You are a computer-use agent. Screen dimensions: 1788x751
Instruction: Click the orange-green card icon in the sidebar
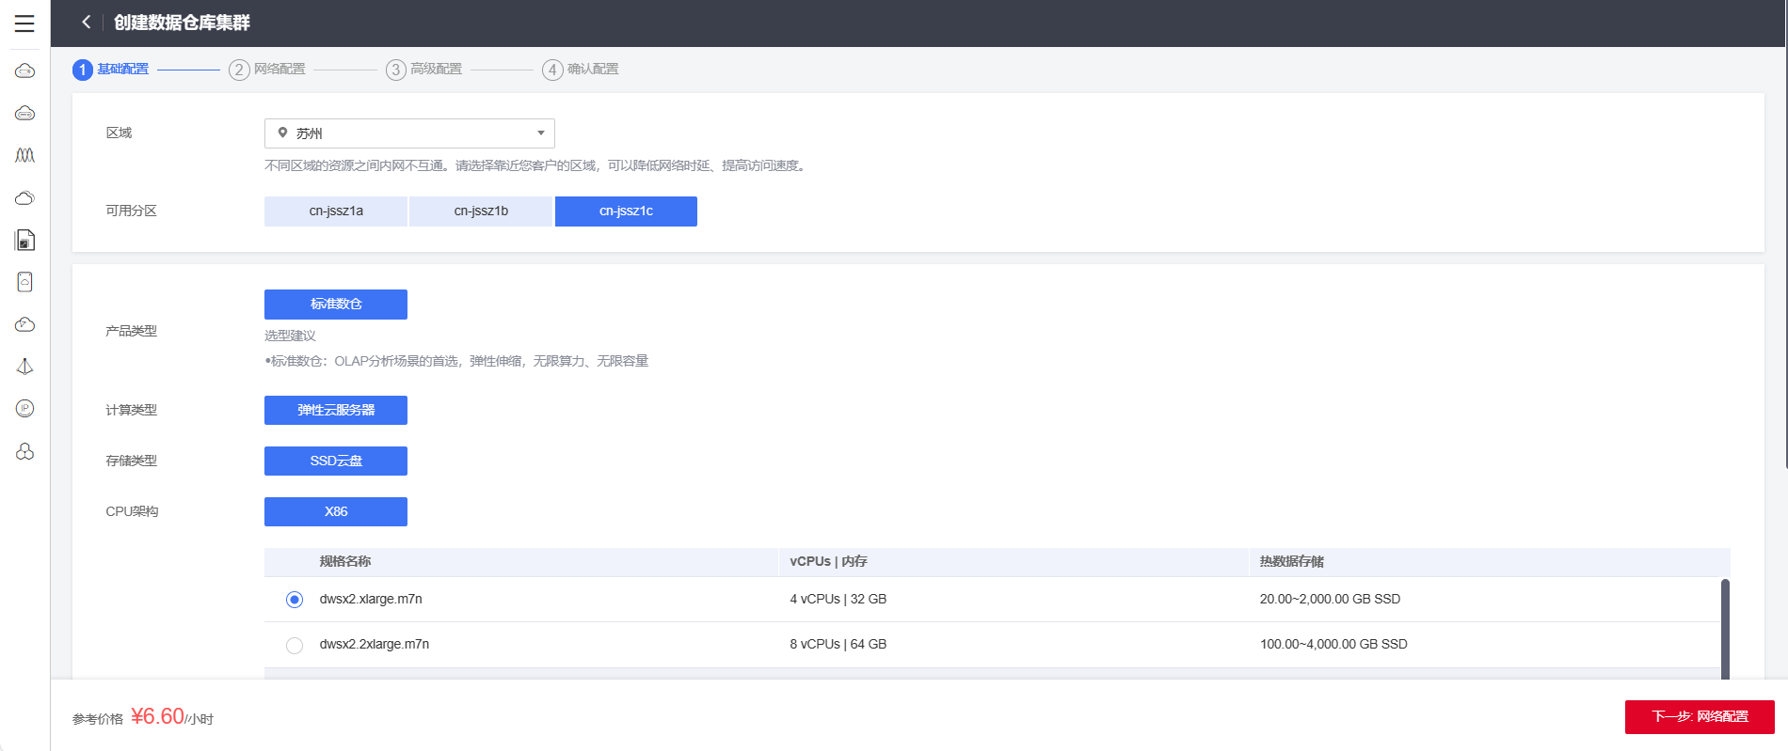coord(25,282)
